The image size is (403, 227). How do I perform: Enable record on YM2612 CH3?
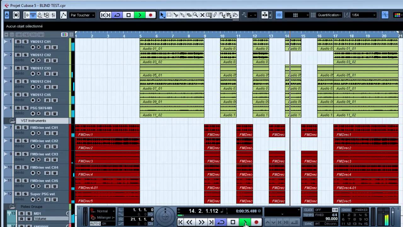tap(33, 74)
